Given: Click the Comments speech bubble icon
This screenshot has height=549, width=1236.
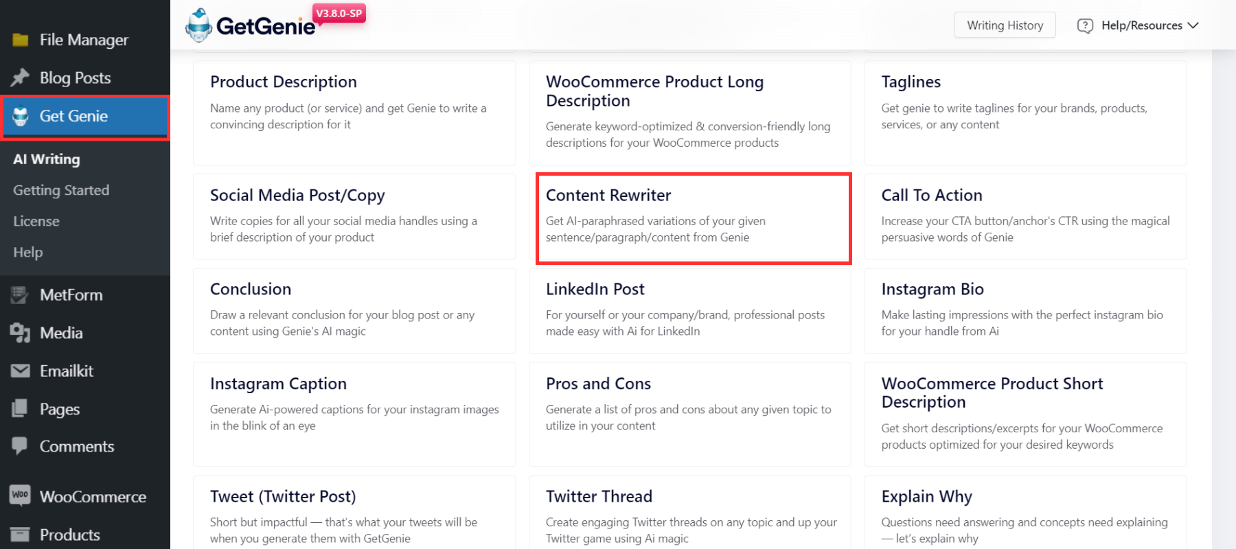Looking at the screenshot, I should pyautogui.click(x=20, y=446).
